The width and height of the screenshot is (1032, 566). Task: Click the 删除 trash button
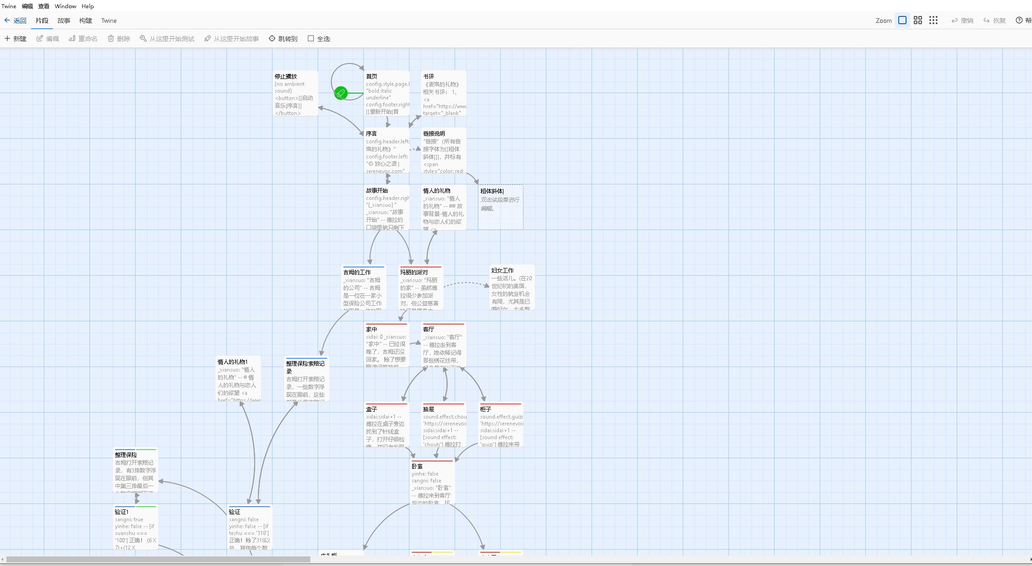click(119, 39)
